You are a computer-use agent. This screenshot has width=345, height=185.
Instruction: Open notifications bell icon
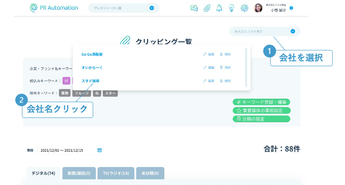[219, 8]
